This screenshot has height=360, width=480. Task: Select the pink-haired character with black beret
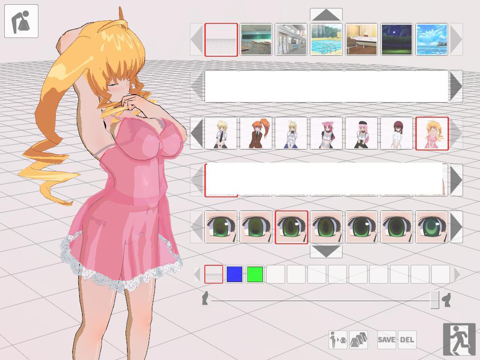(x=361, y=133)
